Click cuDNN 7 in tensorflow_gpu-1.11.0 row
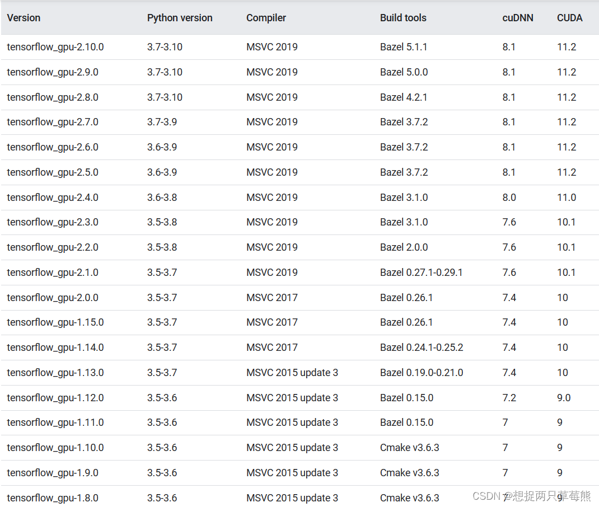 [505, 422]
